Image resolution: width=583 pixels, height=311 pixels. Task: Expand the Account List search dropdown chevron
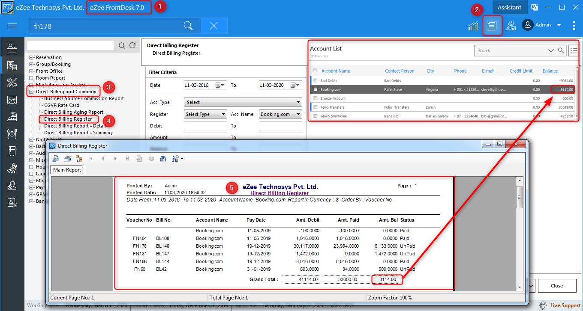point(551,50)
